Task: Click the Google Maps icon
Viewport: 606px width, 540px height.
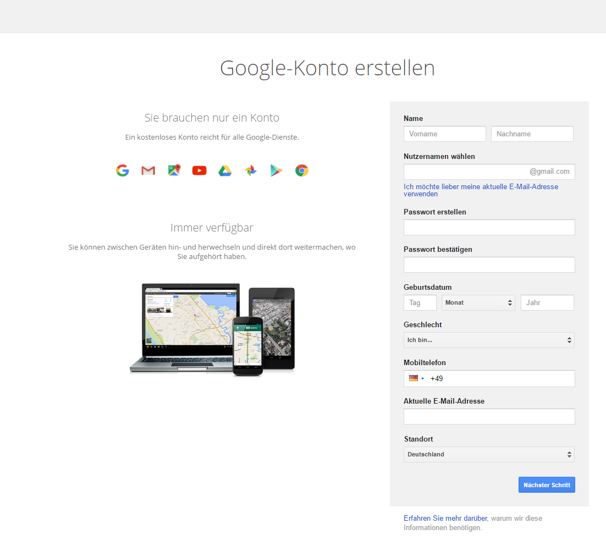Action: click(174, 170)
